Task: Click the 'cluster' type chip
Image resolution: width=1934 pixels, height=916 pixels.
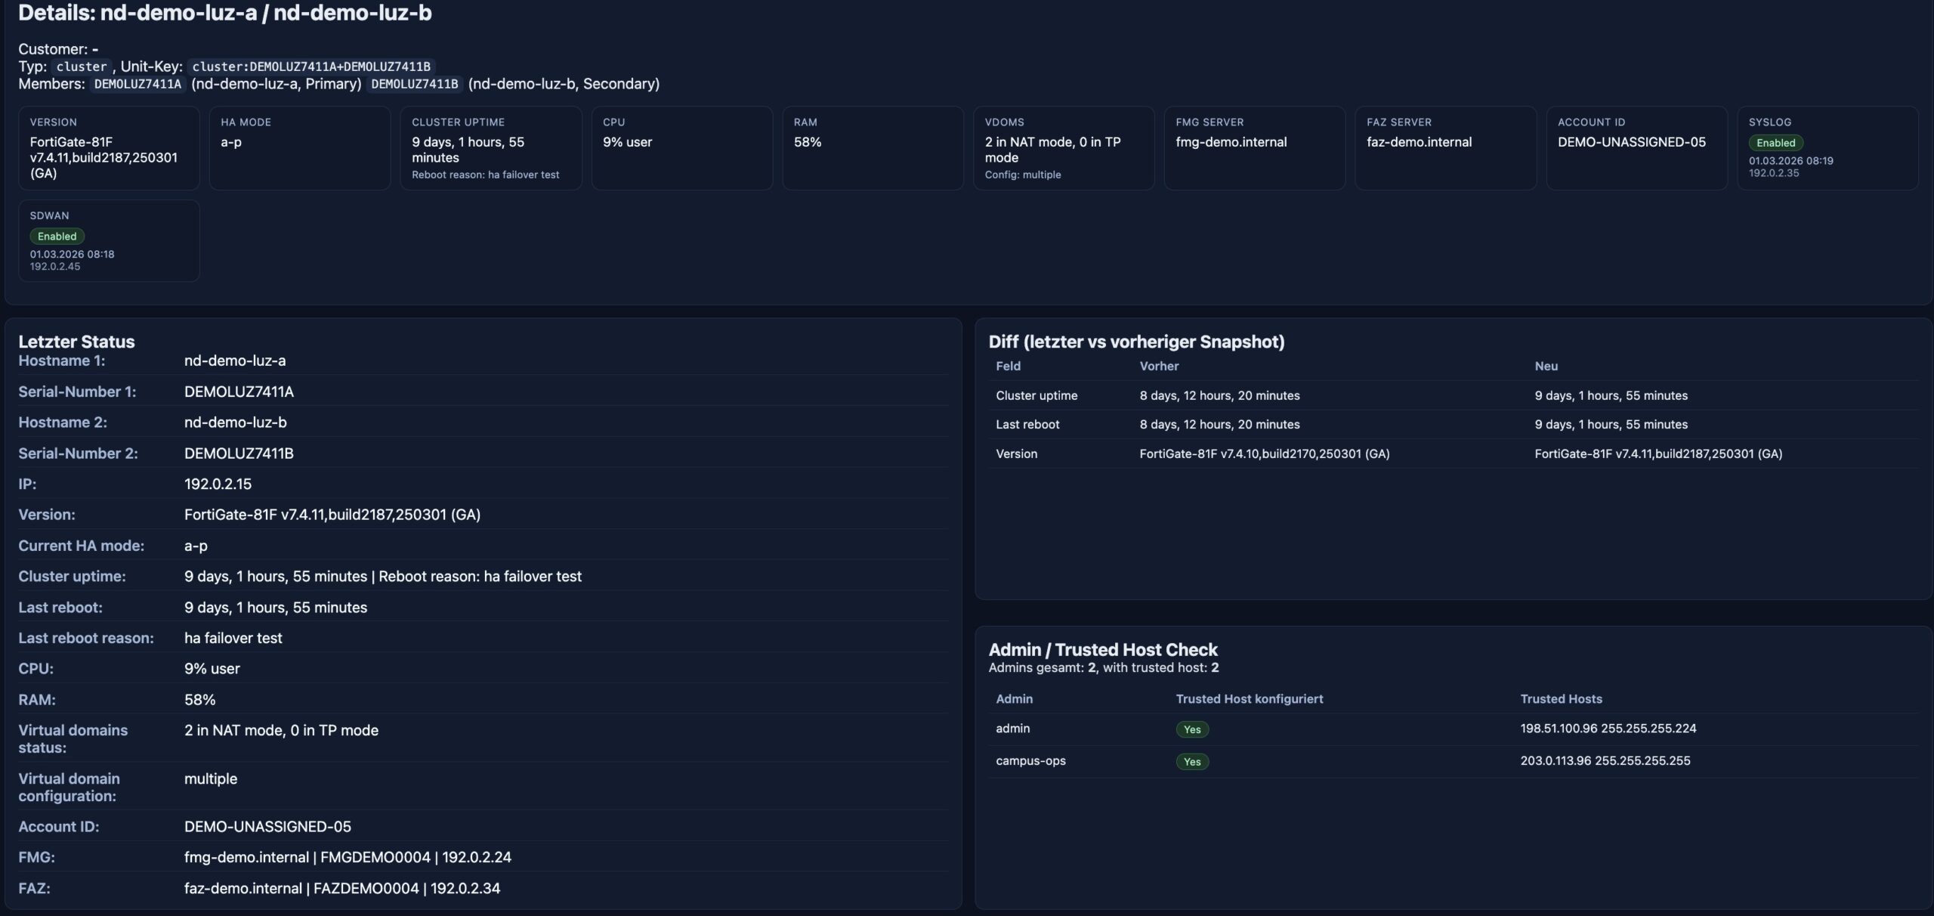Action: [82, 67]
